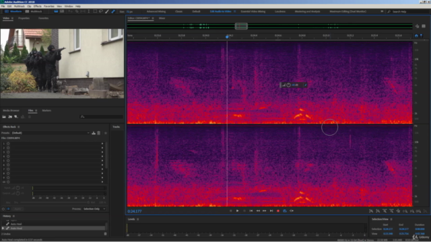
Task: Save the effects rack preset
Action: click(94, 133)
